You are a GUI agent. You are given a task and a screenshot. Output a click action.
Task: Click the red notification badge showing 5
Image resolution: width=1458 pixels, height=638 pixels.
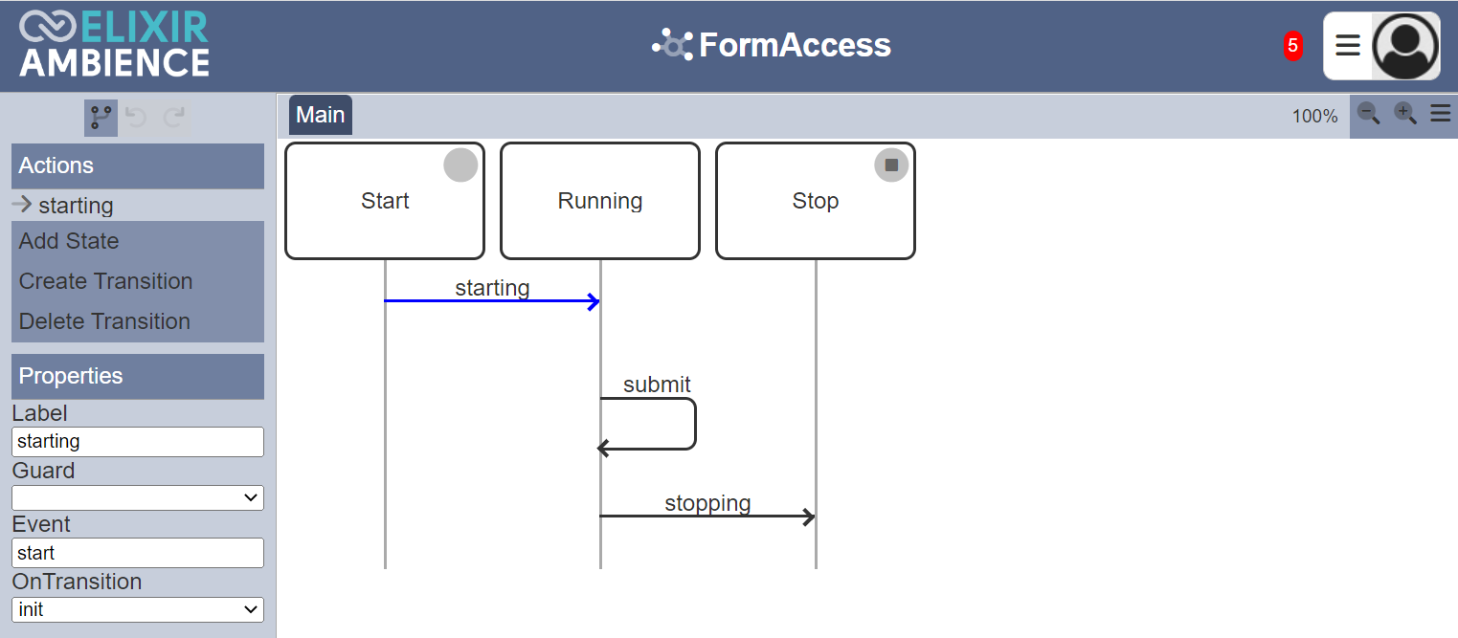(1293, 45)
